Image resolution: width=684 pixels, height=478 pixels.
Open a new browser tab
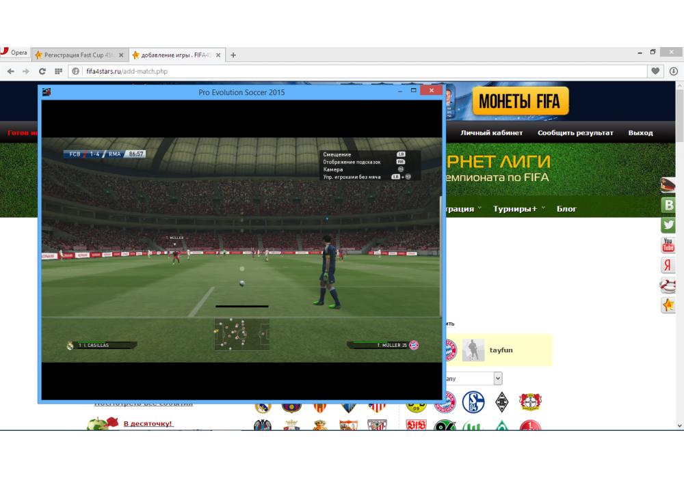click(x=233, y=55)
